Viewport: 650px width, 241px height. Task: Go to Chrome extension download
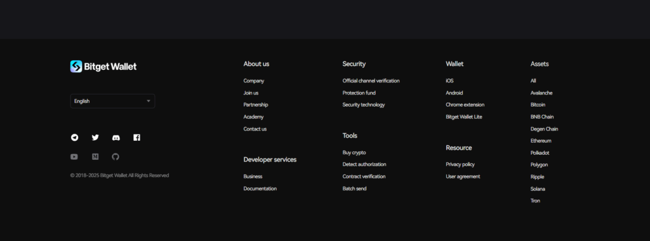point(465,105)
